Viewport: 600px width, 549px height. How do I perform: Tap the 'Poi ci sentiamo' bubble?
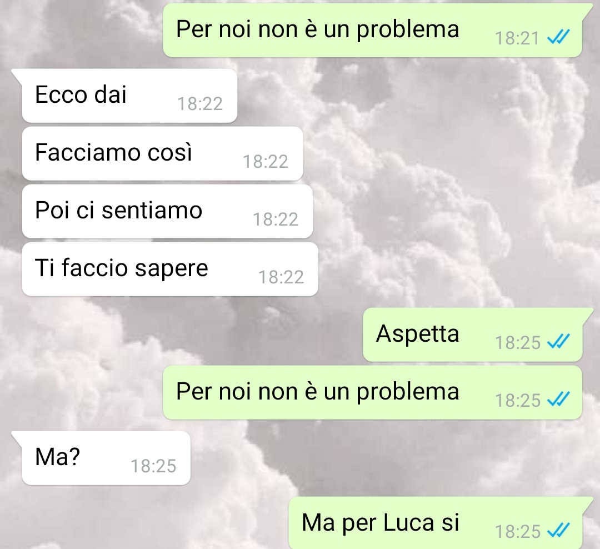click(167, 211)
